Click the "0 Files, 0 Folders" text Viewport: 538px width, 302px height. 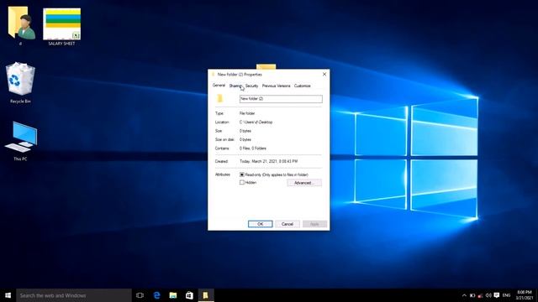(x=253, y=148)
